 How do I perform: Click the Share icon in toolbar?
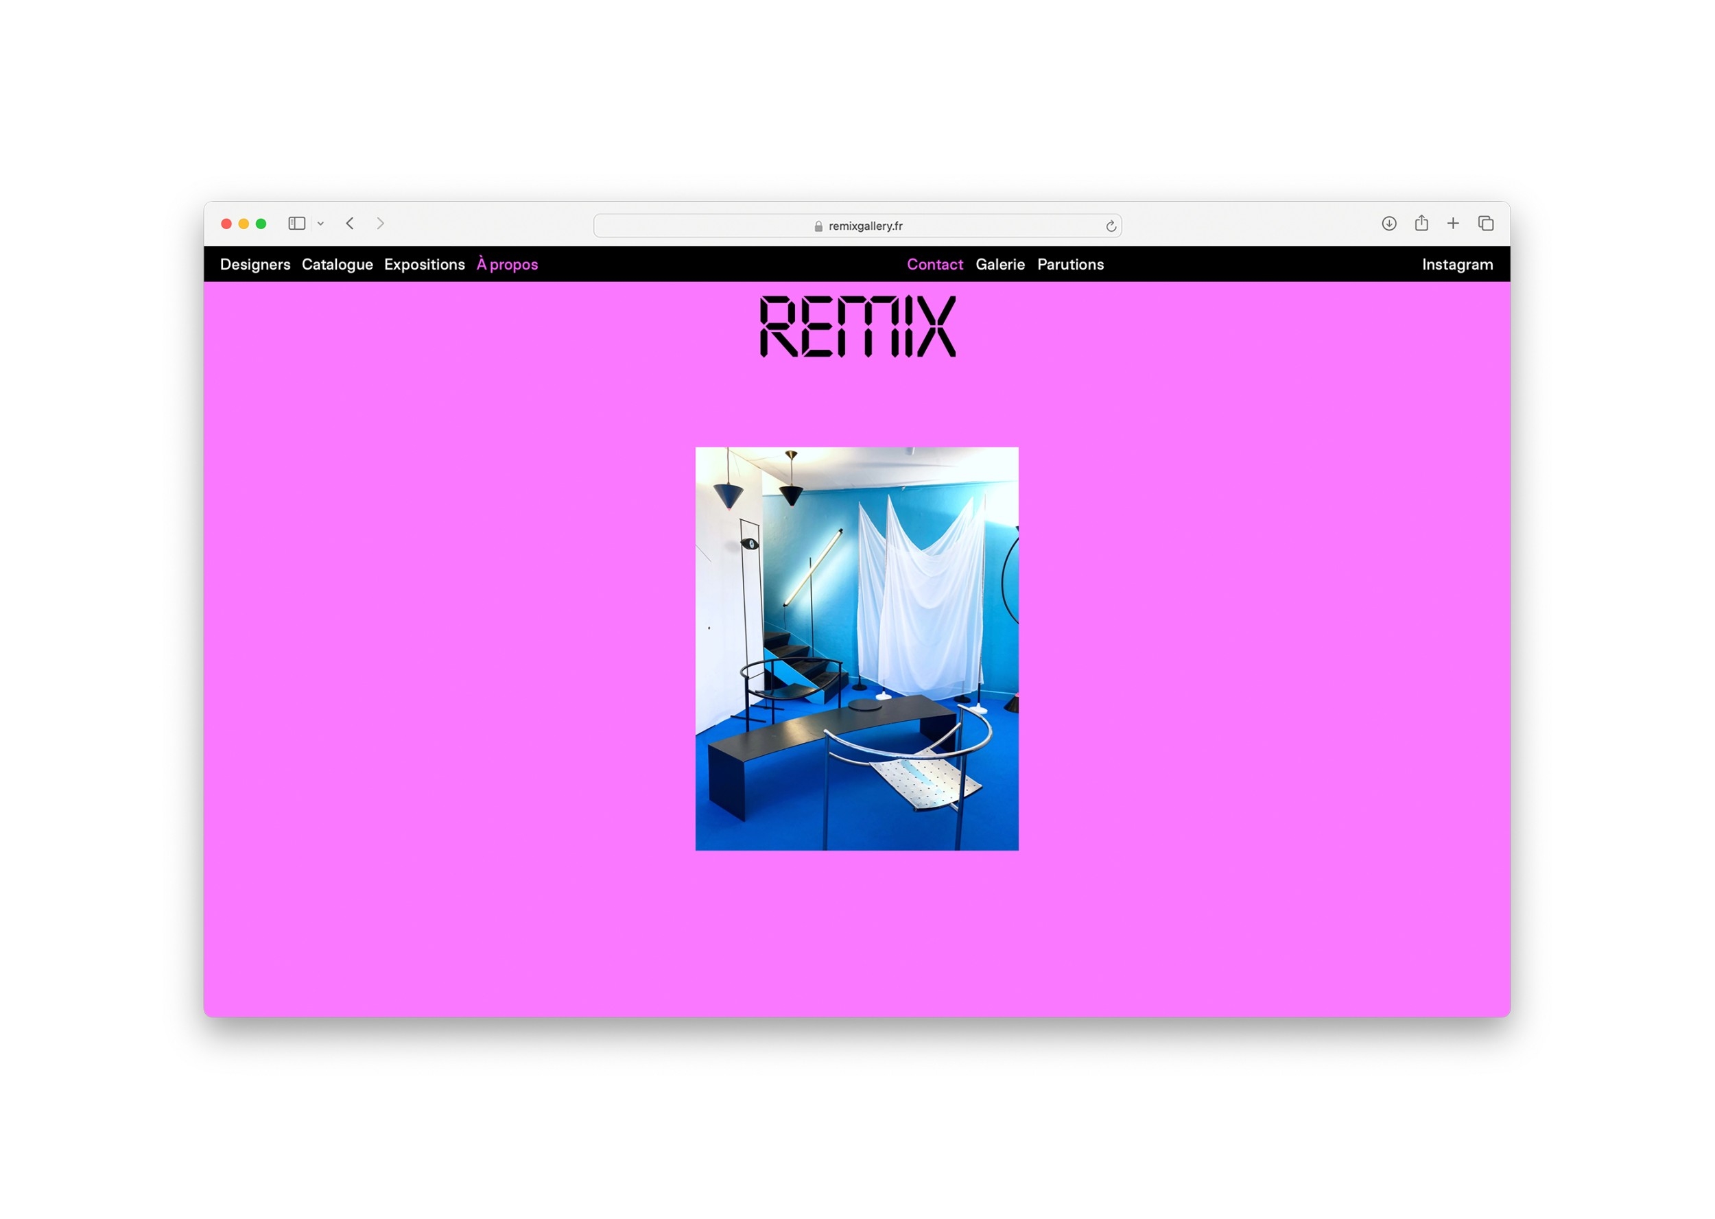click(1421, 223)
